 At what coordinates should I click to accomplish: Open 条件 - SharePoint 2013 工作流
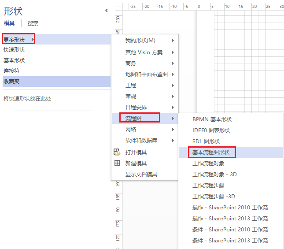pyautogui.click(x=231, y=241)
